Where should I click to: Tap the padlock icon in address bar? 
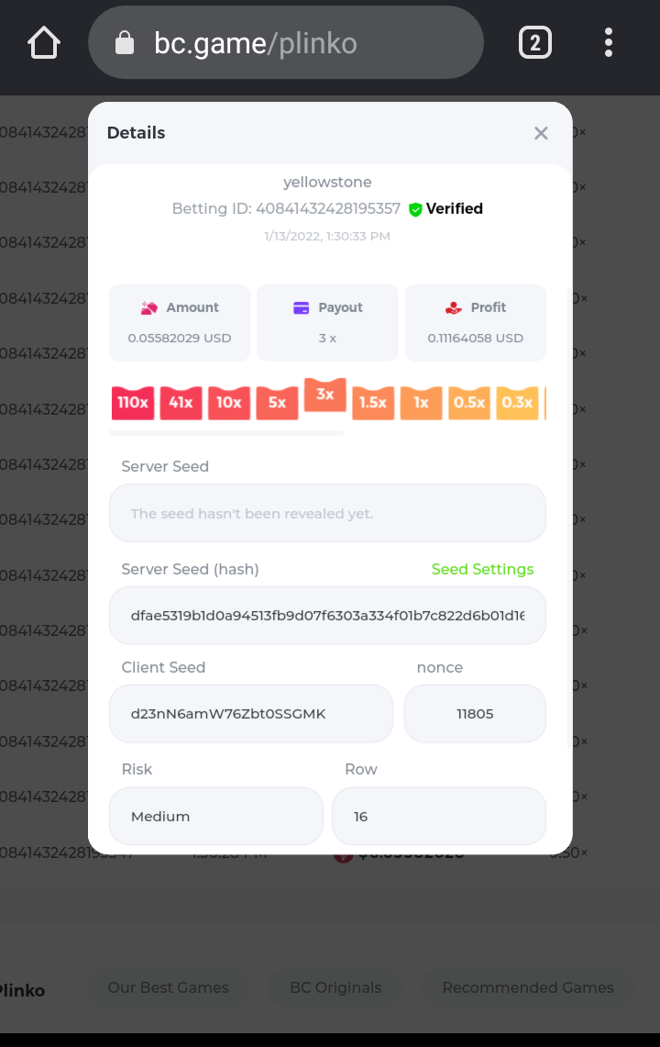pos(125,43)
